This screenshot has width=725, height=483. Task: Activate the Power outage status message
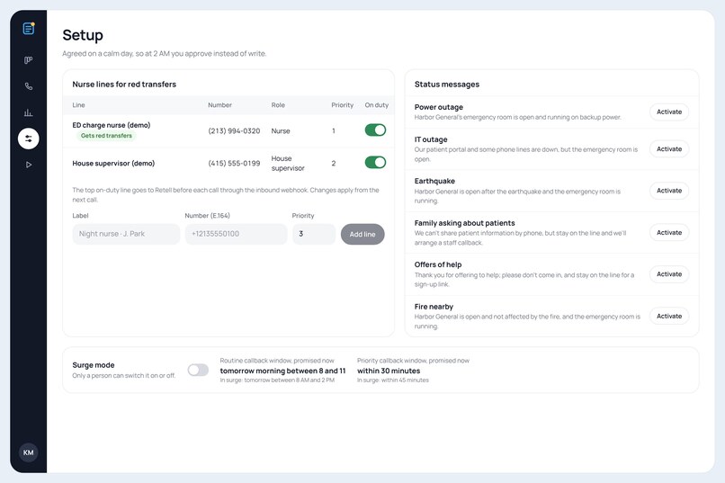tap(669, 112)
